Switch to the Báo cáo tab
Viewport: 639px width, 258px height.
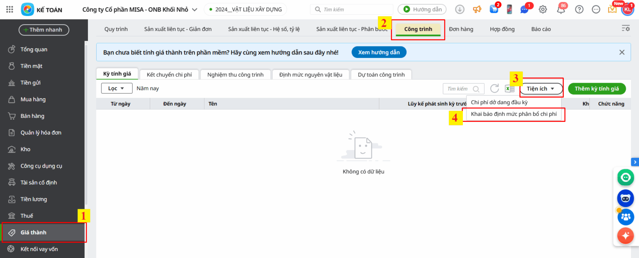pos(541,29)
